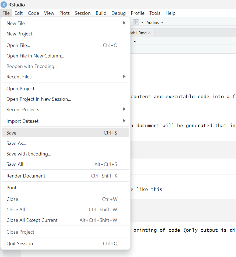The width and height of the screenshot is (236, 257).
Task: Choose Open File in New Column...
Action: 65,56
